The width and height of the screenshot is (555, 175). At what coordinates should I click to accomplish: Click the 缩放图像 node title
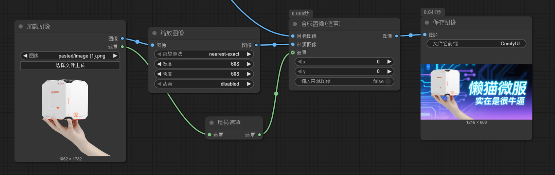(x=172, y=33)
